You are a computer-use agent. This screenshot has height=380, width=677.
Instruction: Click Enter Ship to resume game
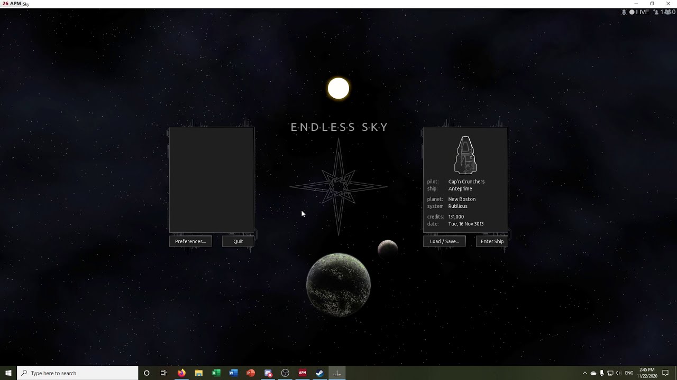pos(492,241)
